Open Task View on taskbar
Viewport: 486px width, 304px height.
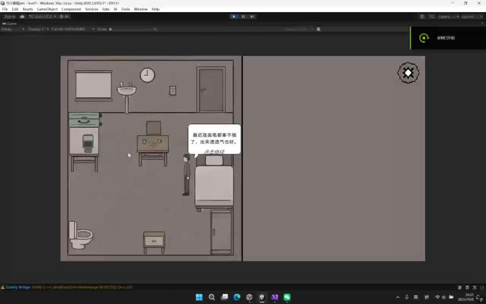[x=224, y=297]
